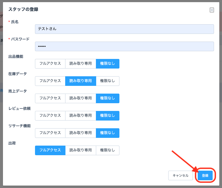Click the 売上データ label
The height and width of the screenshot is (188, 222).
point(18,91)
